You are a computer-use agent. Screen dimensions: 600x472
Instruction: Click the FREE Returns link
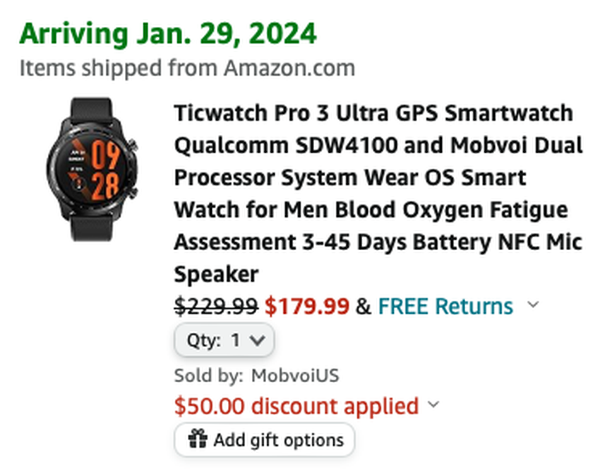click(x=445, y=307)
